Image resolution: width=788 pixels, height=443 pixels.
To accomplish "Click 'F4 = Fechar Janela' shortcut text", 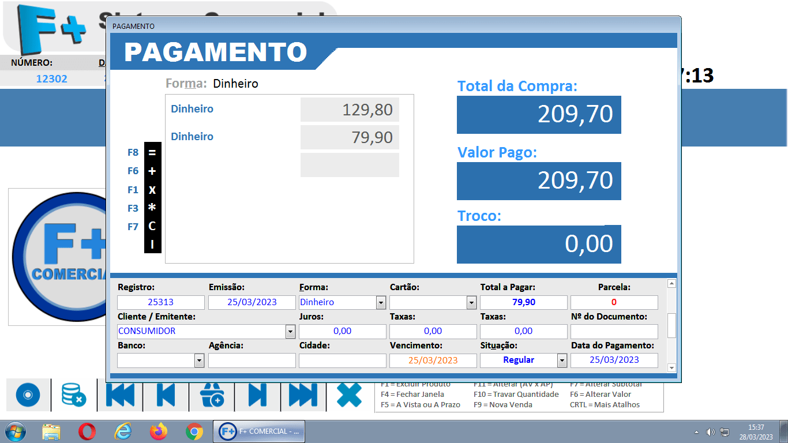I will (412, 394).
